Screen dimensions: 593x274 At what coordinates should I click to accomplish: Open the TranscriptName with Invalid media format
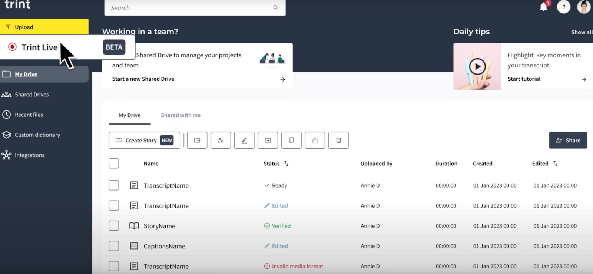(x=166, y=266)
